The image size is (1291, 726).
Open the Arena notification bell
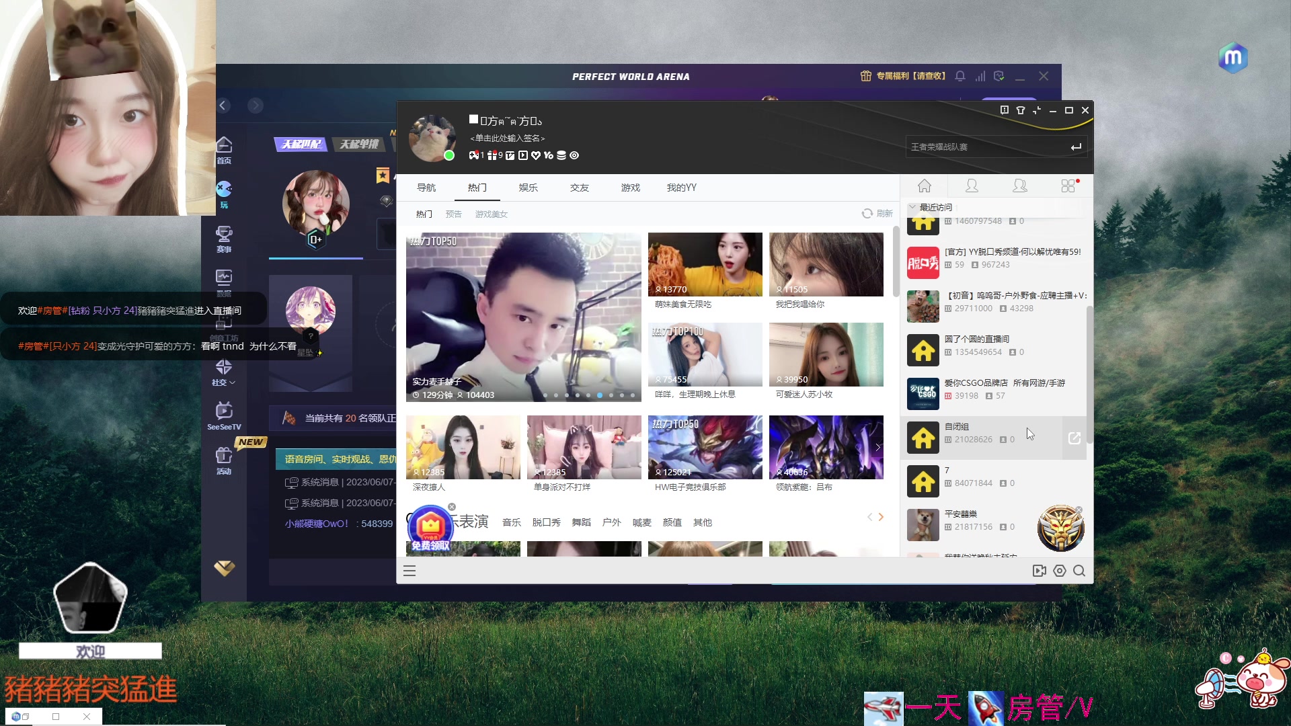(960, 76)
